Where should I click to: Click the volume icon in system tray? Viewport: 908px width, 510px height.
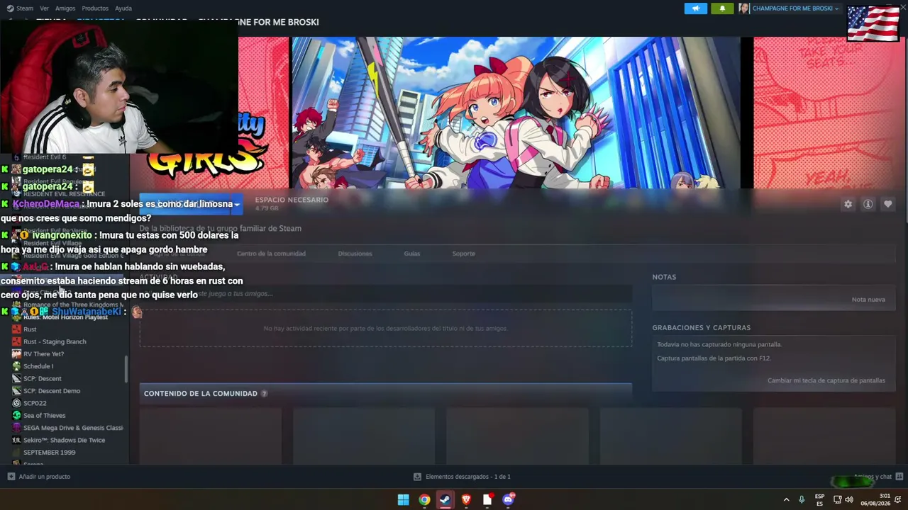tap(849, 500)
